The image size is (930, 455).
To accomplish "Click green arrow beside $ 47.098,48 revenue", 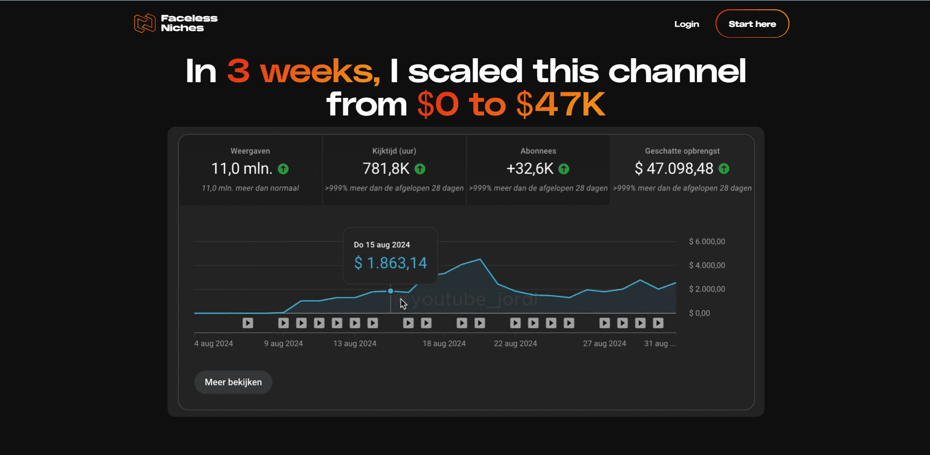I will (724, 169).
